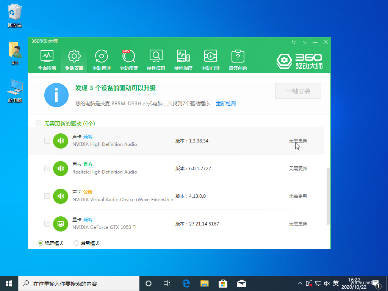
Task: Open the 回收站 desktop icon
Action: click(x=15, y=16)
